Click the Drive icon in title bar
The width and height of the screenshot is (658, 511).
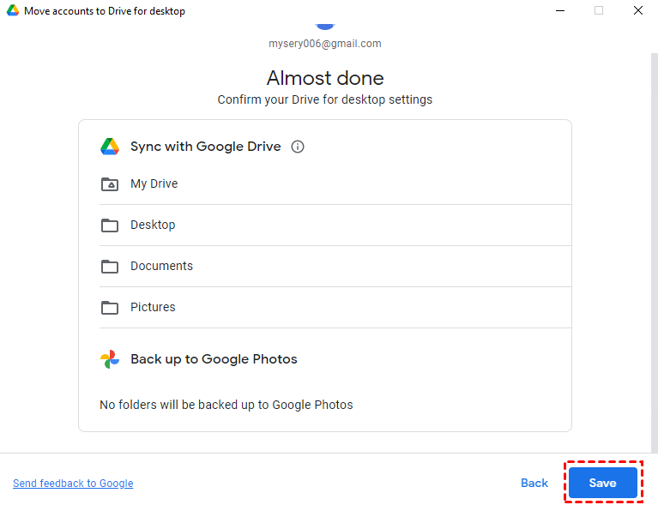13,11
